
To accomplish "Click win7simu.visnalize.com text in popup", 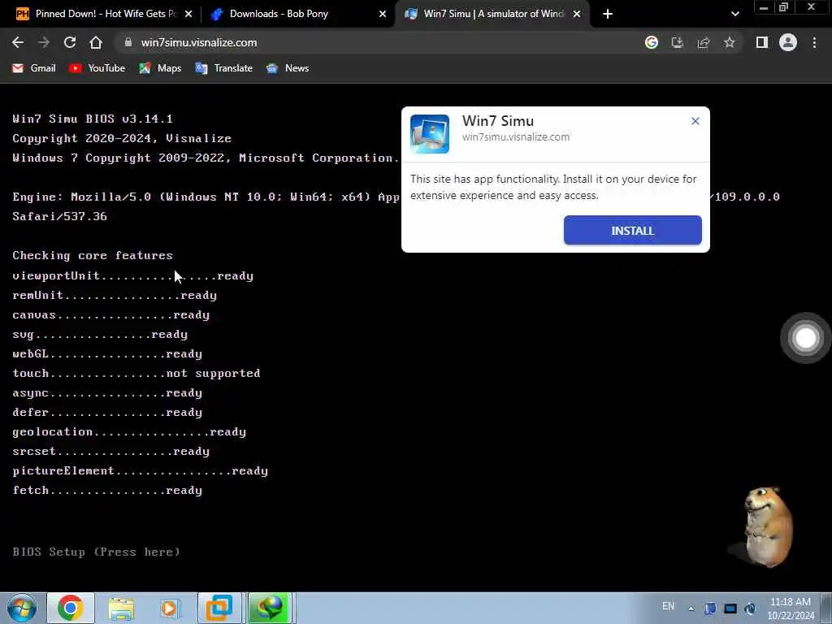I will click(516, 136).
